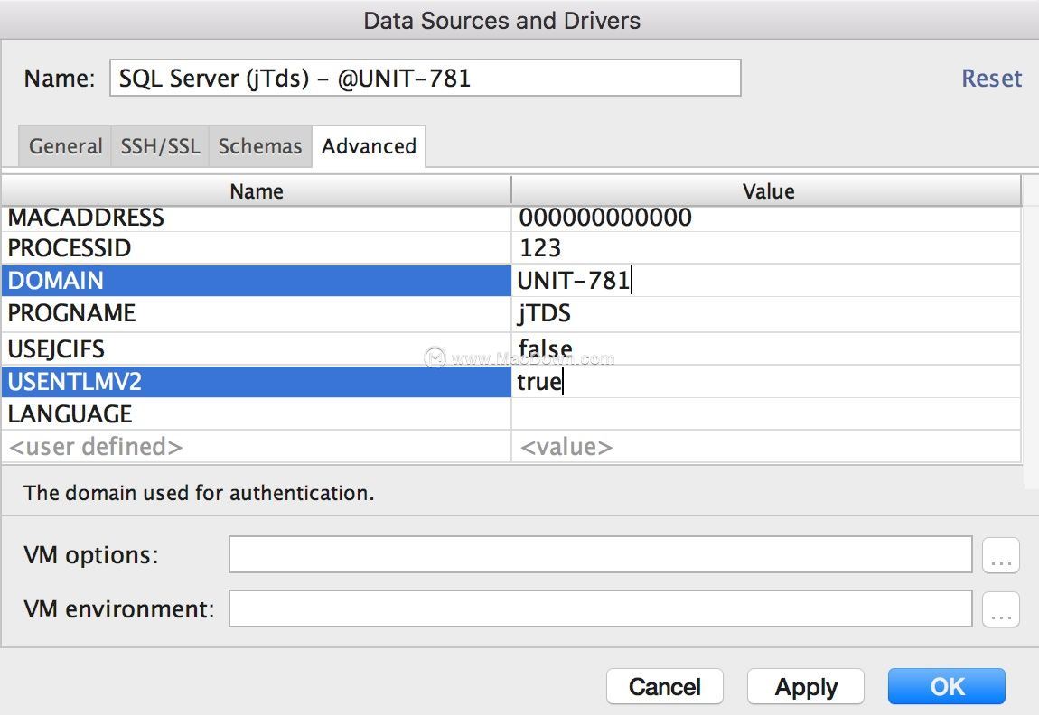The image size is (1039, 715).
Task: Edit the DOMAIN value UNIT-781
Action: pyautogui.click(x=765, y=281)
